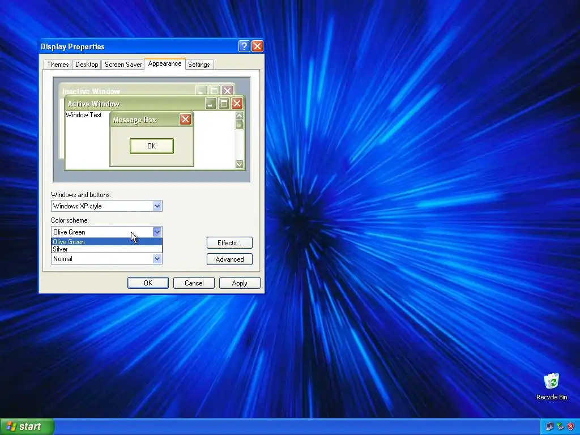Click the safely remove hardware tray icon
Screen dimensions: 580x435
pyautogui.click(x=560, y=427)
